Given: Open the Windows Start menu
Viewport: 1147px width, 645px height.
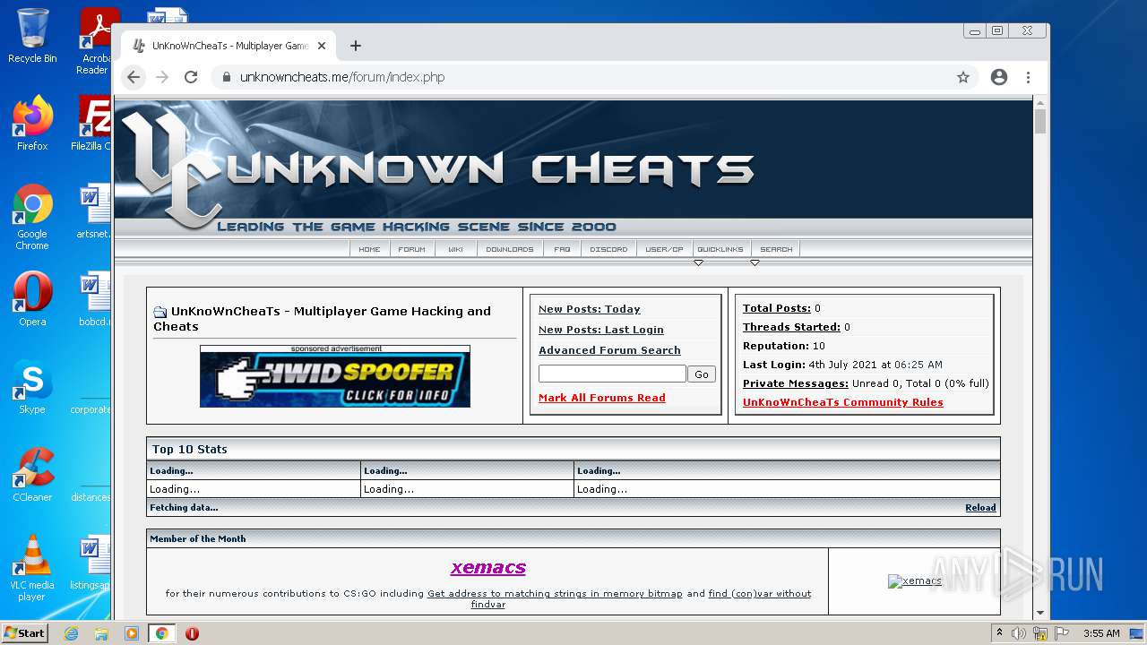Looking at the screenshot, I should pos(25,633).
